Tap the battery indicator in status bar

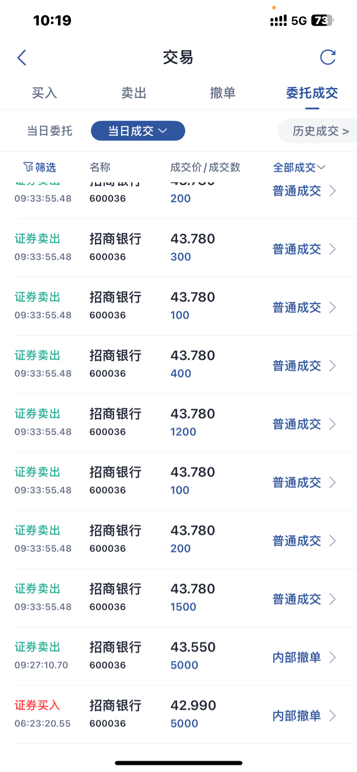click(323, 20)
